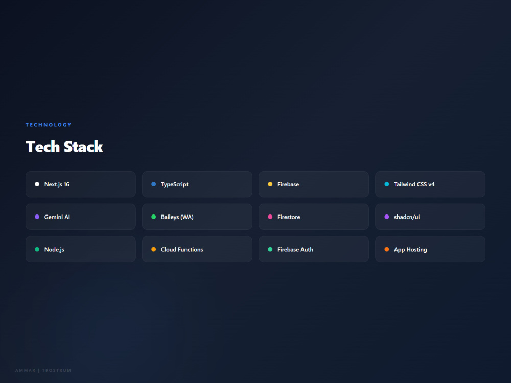Click the "Firestore" label
This screenshot has height=383, width=511.
[289, 217]
